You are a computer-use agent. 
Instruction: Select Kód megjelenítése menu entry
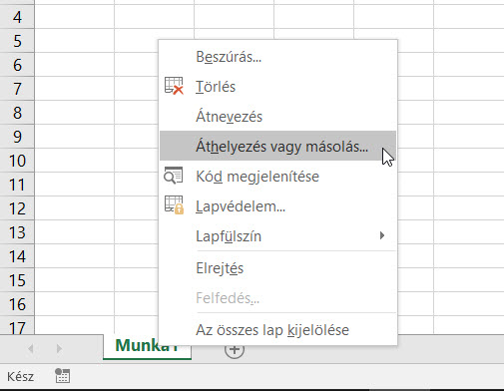(277, 176)
